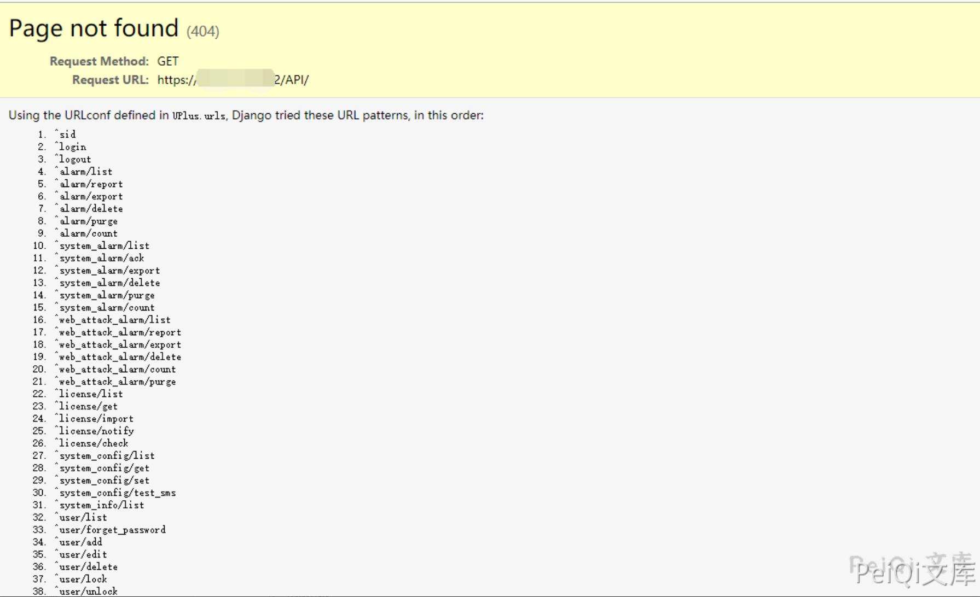Viewport: 980px width, 597px height.
Task: Click the GET request method value
Action: pos(167,61)
